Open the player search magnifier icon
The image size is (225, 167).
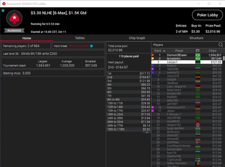point(221,45)
